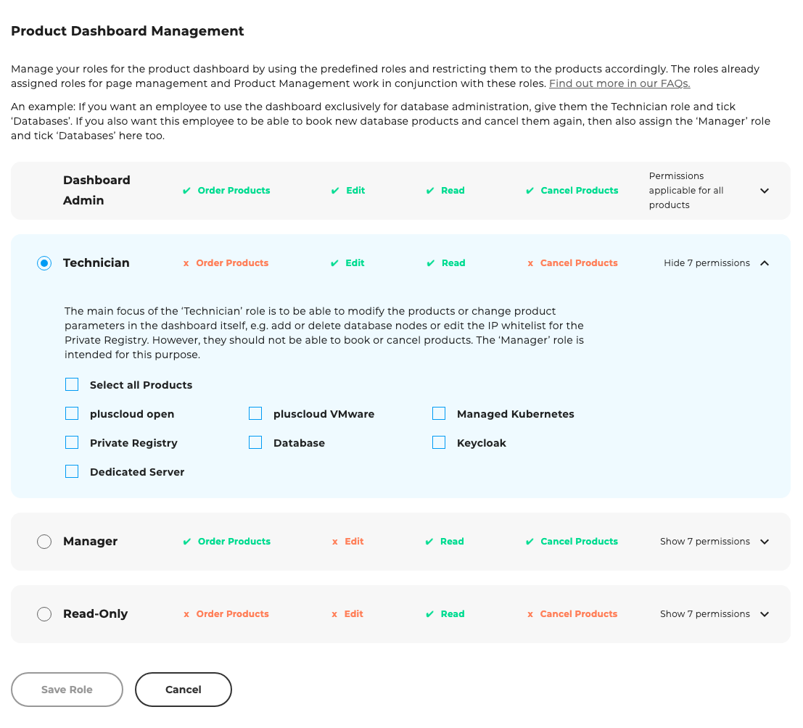Viewport: 803px width, 728px height.
Task: Click the checkmark icon beside Dashboard Admin's Order Products
Action: click(x=187, y=190)
